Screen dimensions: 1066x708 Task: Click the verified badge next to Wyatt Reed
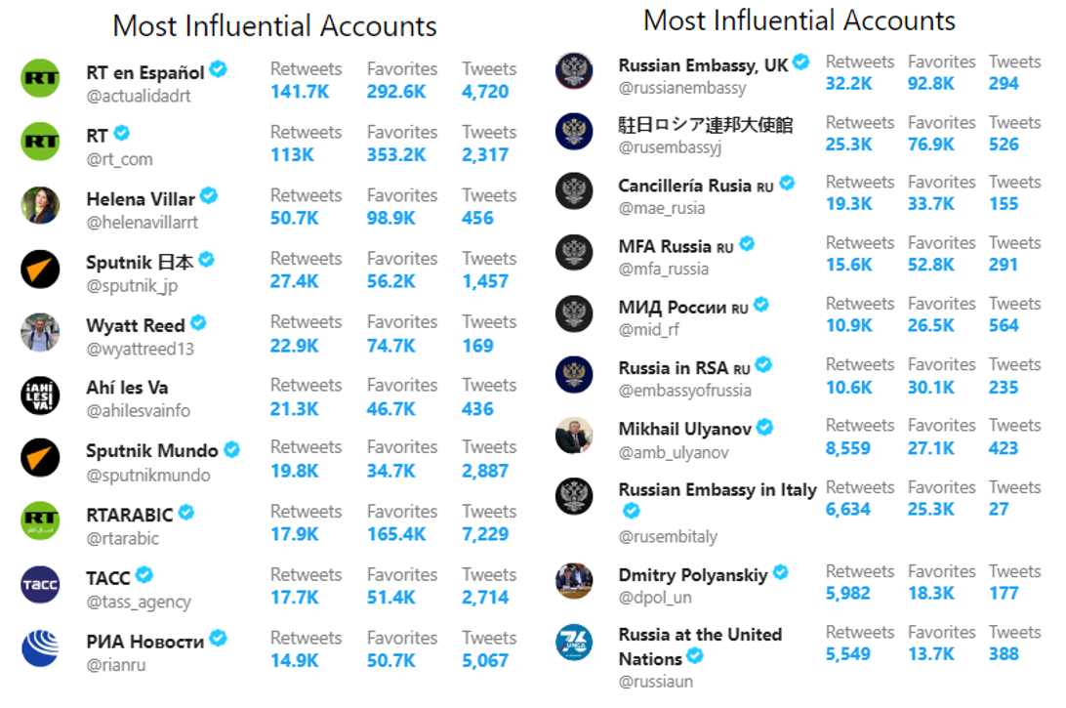pos(198,322)
